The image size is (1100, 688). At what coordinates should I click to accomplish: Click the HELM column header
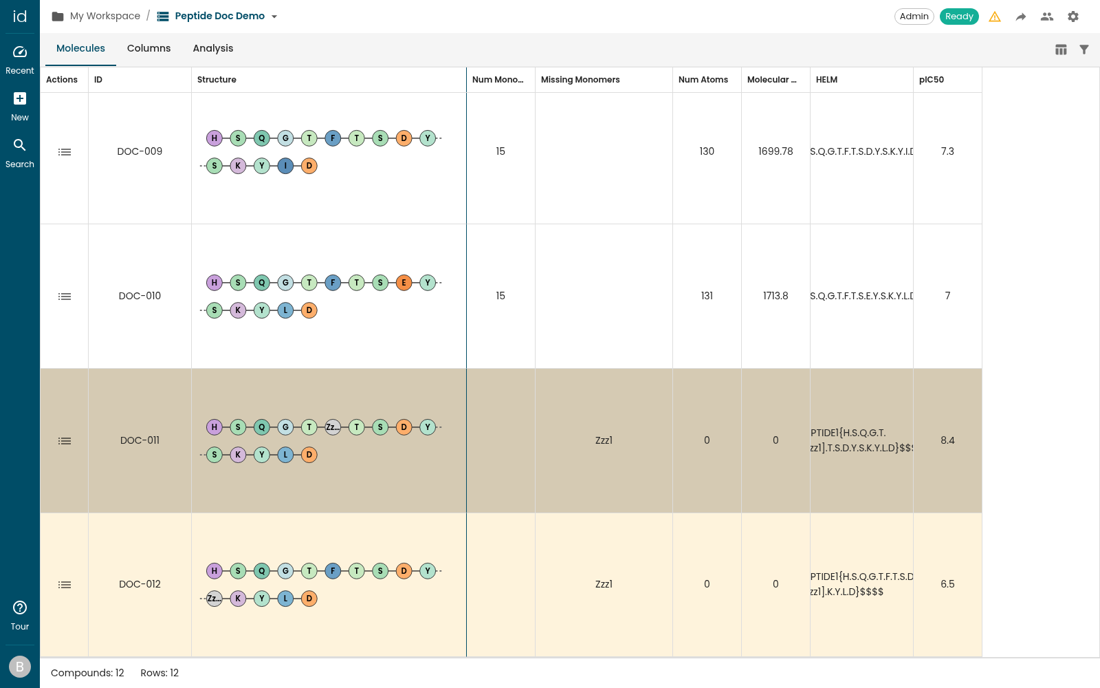click(862, 80)
